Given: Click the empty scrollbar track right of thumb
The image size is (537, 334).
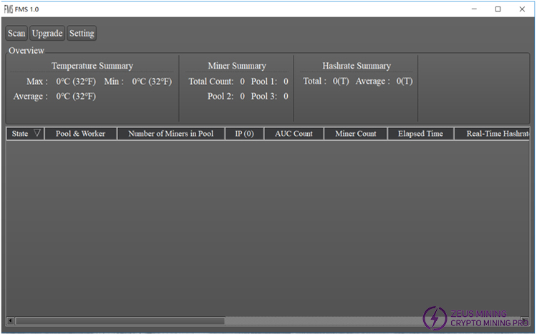Looking at the screenshot, I should click(x=322, y=320).
